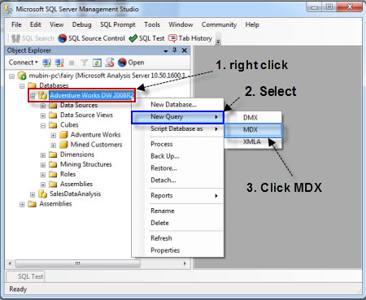Collapse the Cubes folder
The height and width of the screenshot is (300, 366).
(x=43, y=126)
